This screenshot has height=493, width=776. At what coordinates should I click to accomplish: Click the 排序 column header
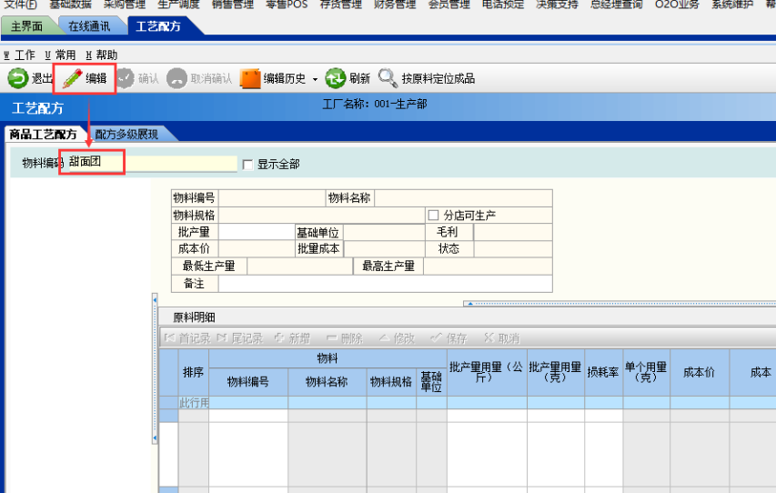pyautogui.click(x=194, y=372)
